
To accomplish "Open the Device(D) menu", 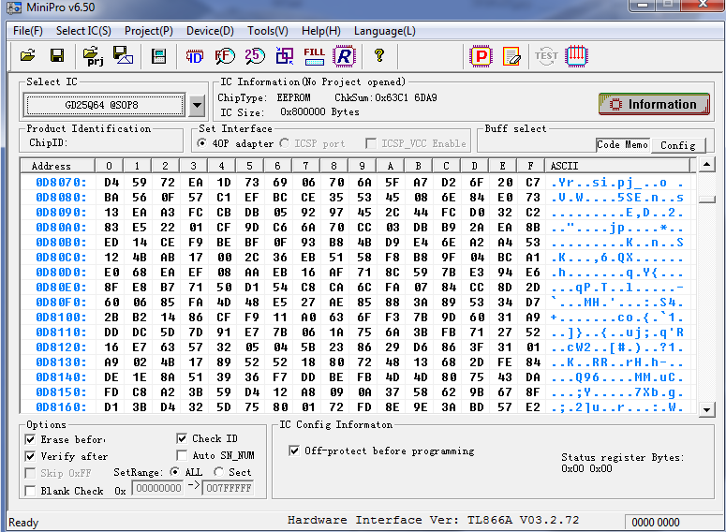I will click(210, 31).
